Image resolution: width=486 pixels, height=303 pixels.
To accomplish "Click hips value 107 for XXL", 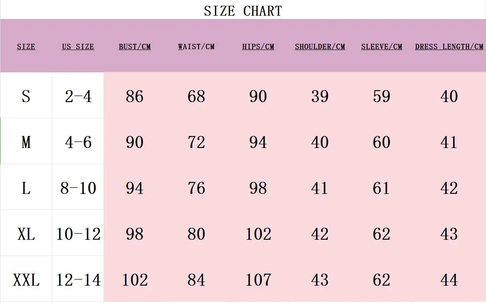I will point(258,280).
